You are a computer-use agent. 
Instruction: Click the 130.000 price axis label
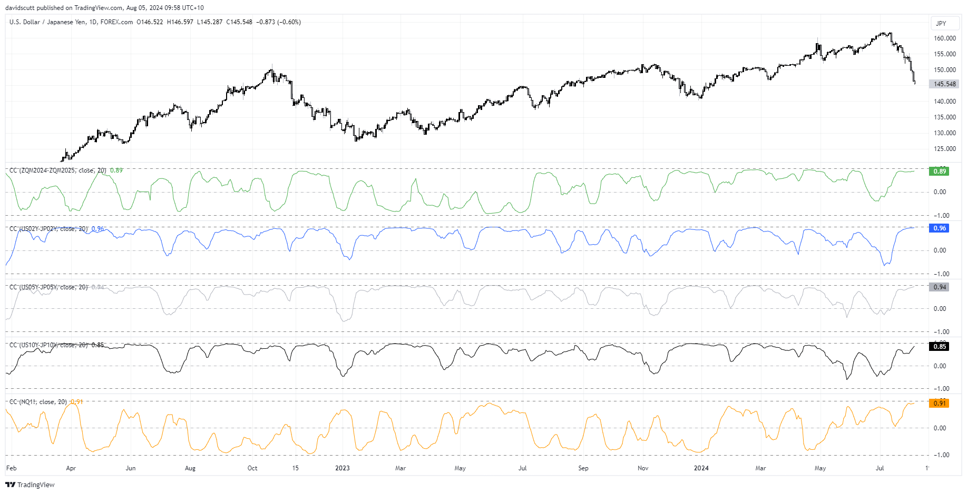[944, 133]
